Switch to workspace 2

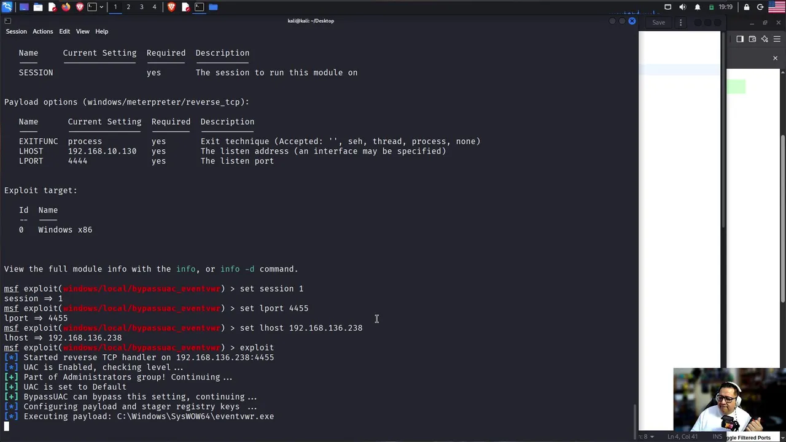coord(128,7)
